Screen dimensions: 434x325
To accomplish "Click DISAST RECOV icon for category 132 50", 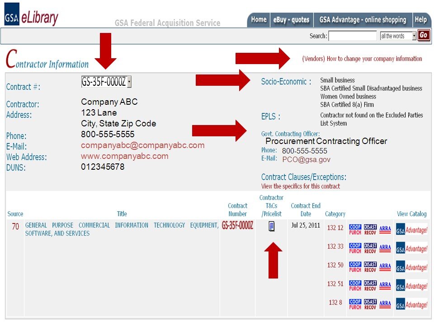I will pos(370,267).
